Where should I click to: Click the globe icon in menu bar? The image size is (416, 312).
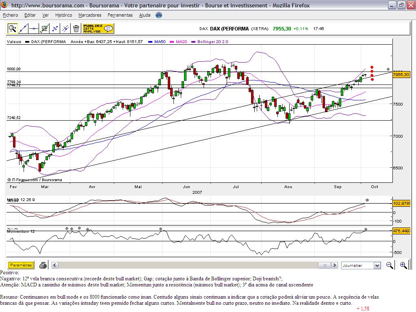159,15
